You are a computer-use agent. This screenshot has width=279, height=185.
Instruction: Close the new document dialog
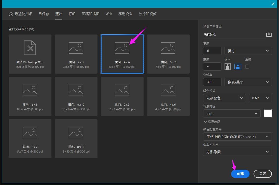(273, 4)
